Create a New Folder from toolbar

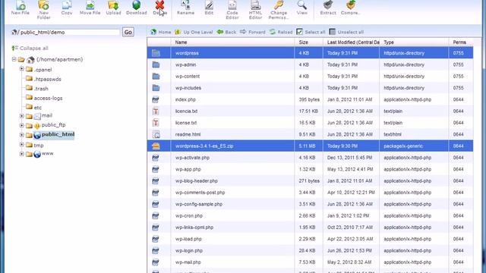click(x=44, y=9)
